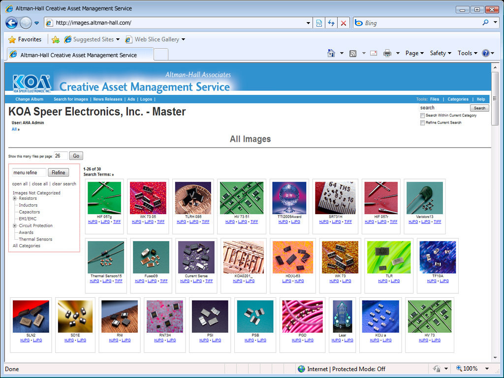Open the zoom level dropdown arrow

tap(487, 369)
